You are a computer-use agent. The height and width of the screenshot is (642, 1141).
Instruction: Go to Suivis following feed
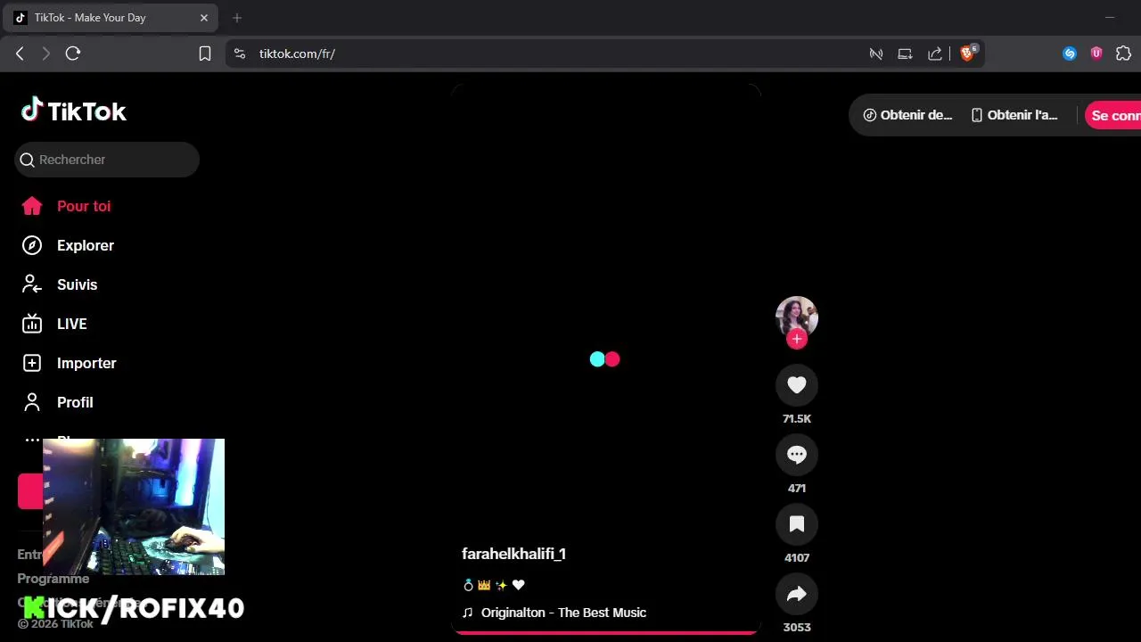(x=77, y=284)
